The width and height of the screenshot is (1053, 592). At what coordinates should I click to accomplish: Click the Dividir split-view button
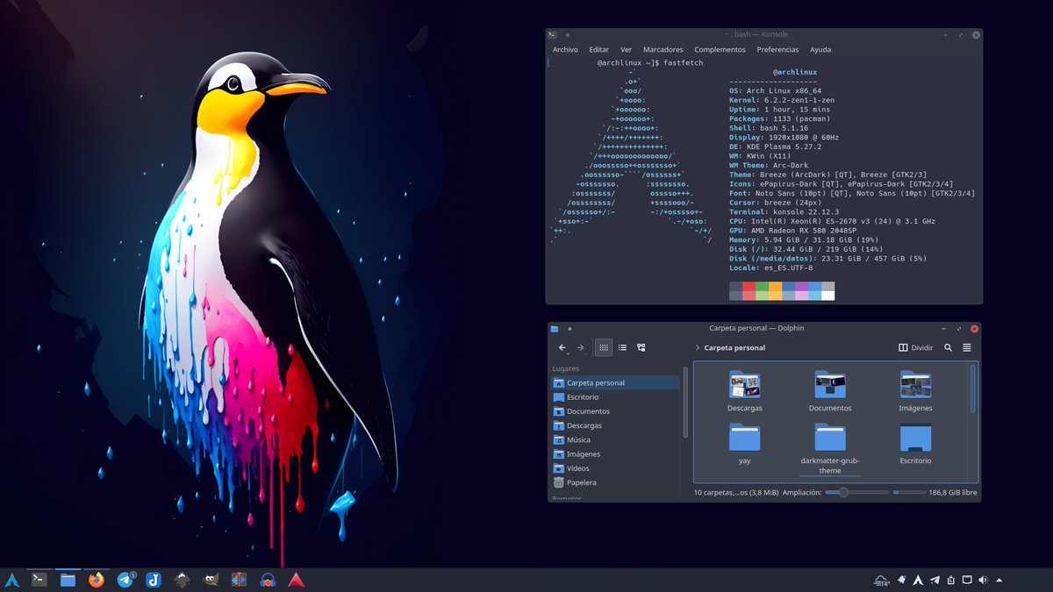click(915, 347)
